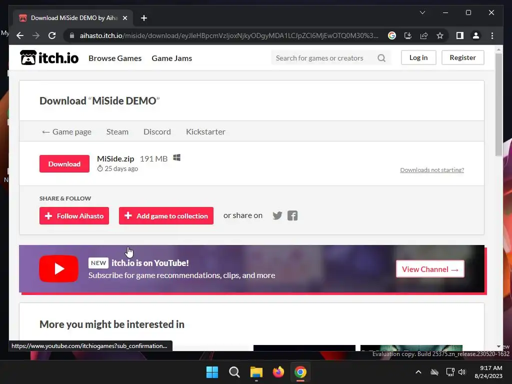512x384 pixels.
Task: Open the Steam link
Action: pyautogui.click(x=117, y=131)
